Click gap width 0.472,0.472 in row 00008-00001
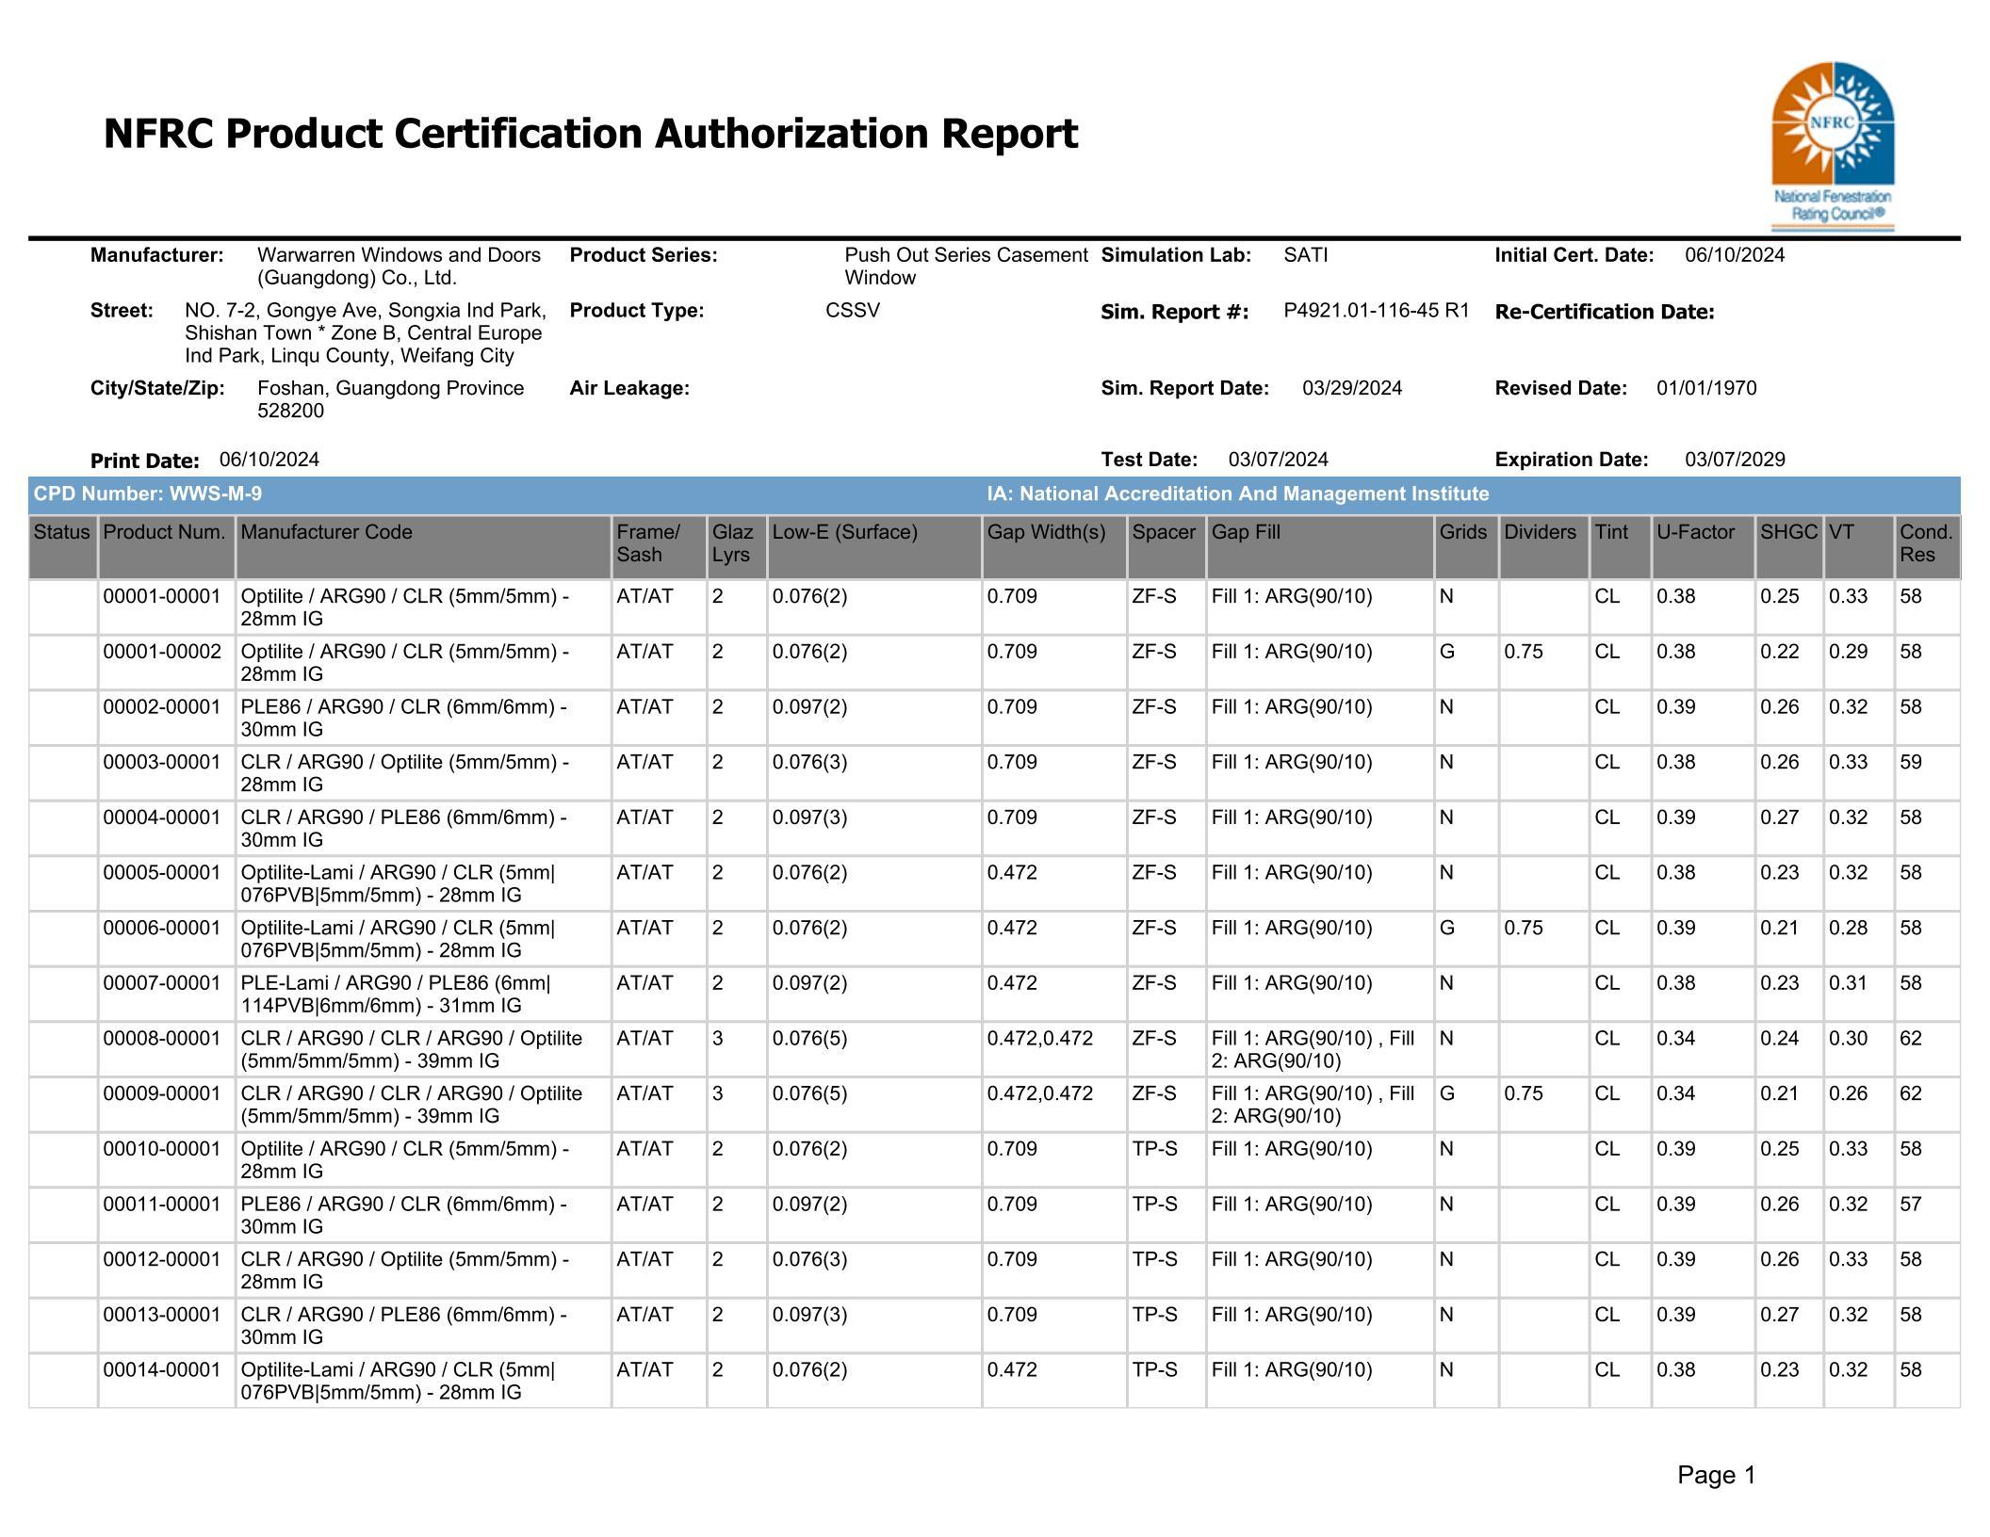This screenshot has width=1990, height=1537. (x=1040, y=1039)
